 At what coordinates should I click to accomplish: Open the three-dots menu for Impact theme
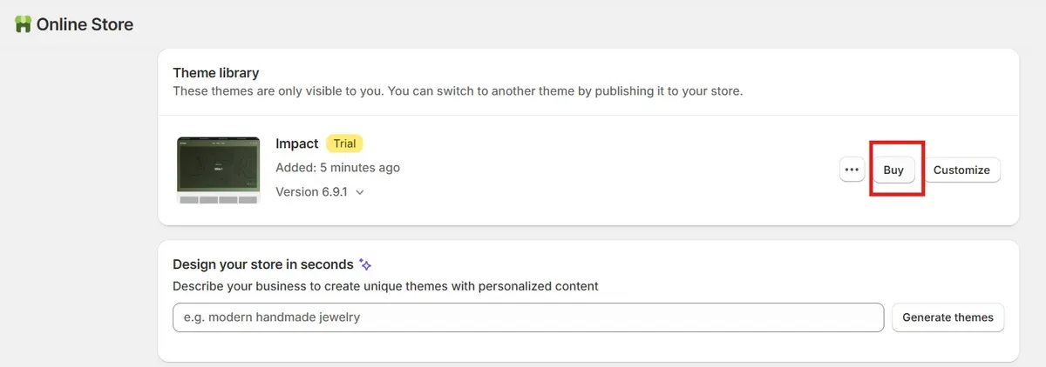pyautogui.click(x=852, y=170)
